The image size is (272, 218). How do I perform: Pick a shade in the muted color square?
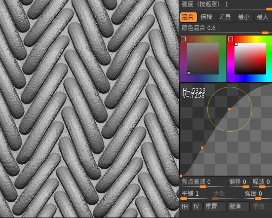(203, 59)
